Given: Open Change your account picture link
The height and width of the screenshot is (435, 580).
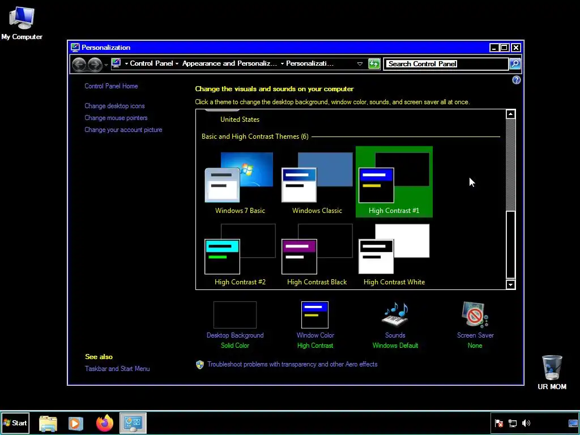Looking at the screenshot, I should coord(123,130).
